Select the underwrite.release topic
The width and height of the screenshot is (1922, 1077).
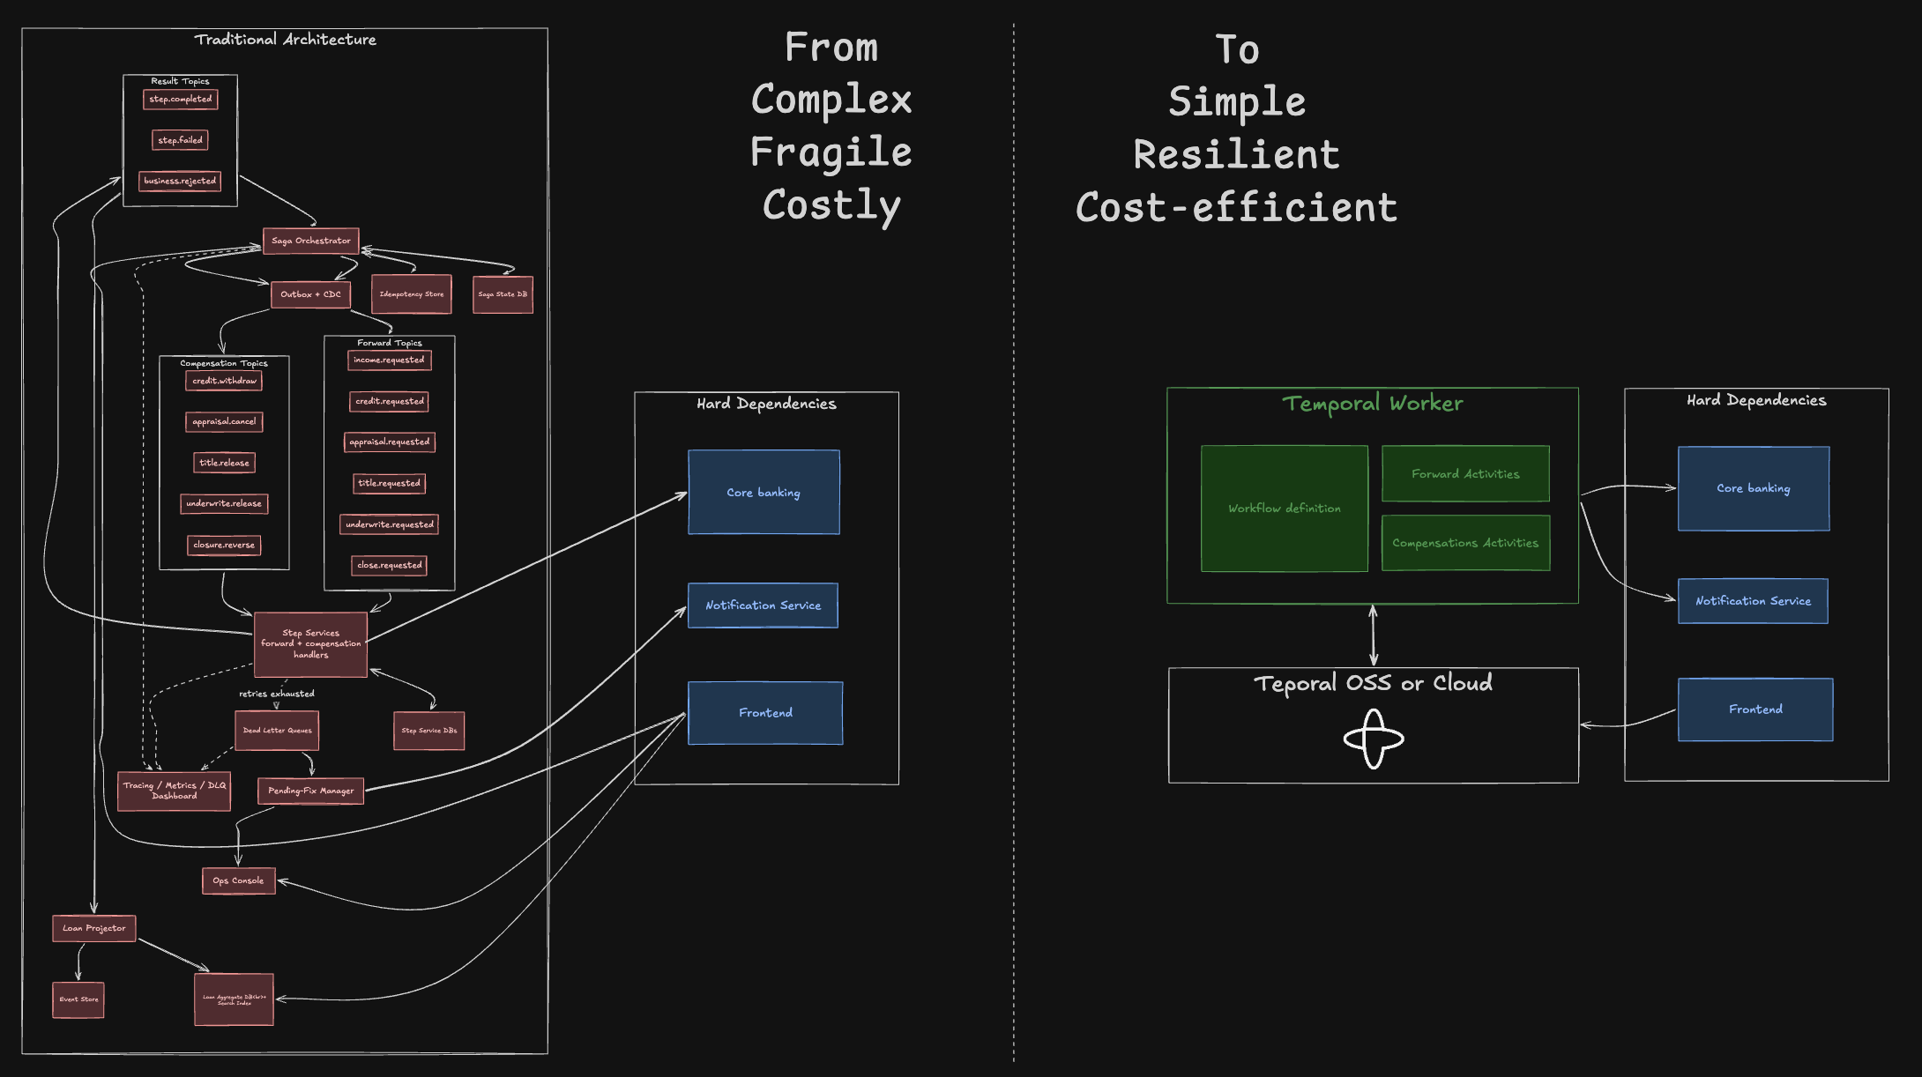224,504
